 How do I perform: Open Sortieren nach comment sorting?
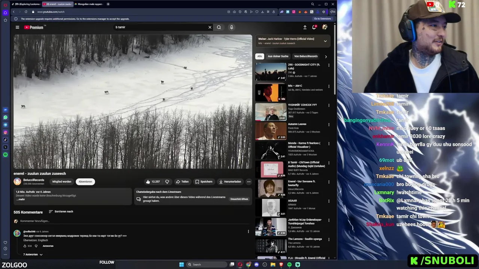point(61,211)
